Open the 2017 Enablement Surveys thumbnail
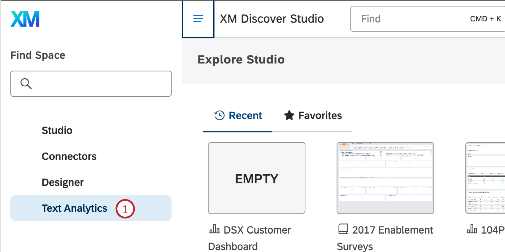Image resolution: width=505 pixels, height=252 pixels. (x=385, y=178)
